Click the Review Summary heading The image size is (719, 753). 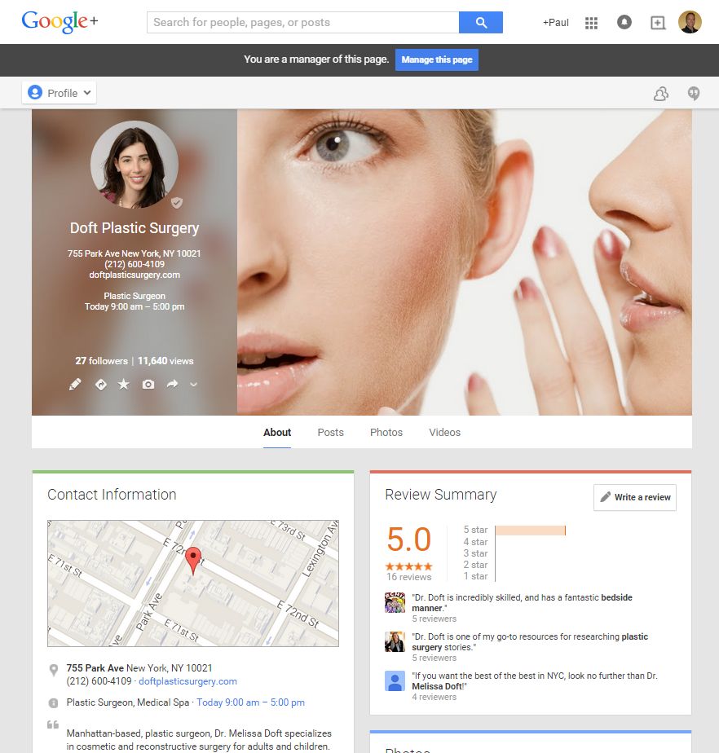point(440,494)
